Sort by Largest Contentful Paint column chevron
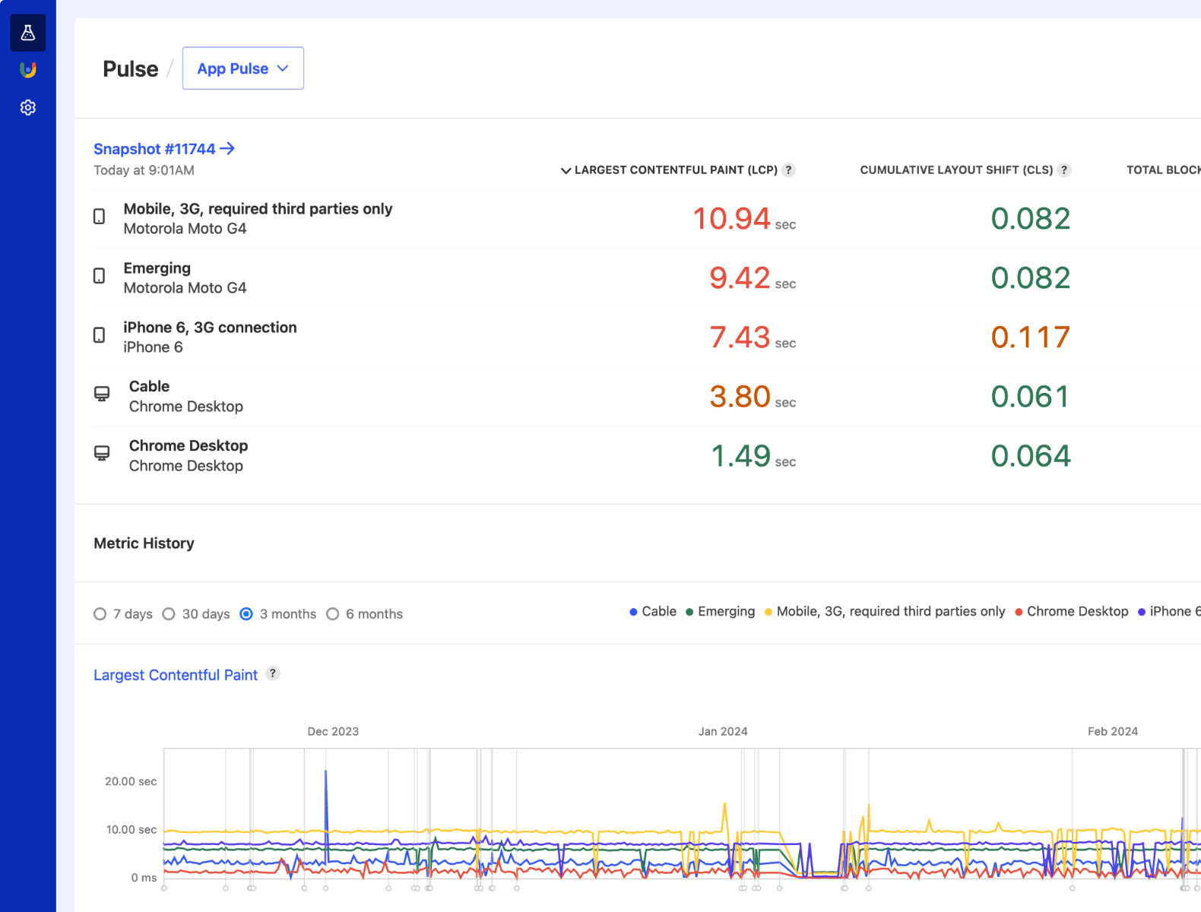This screenshot has width=1201, height=912. click(x=566, y=170)
